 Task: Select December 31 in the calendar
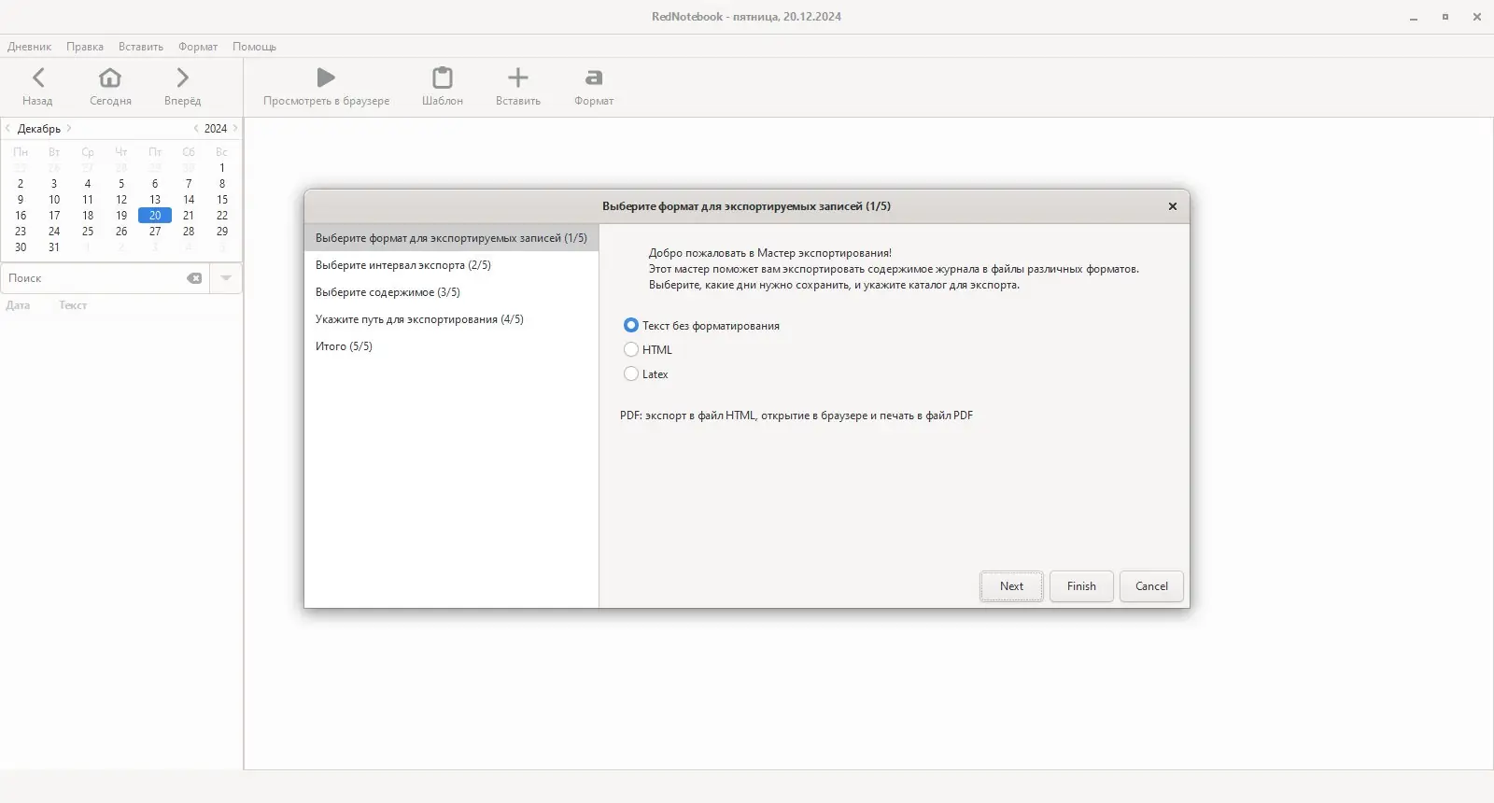pos(54,247)
